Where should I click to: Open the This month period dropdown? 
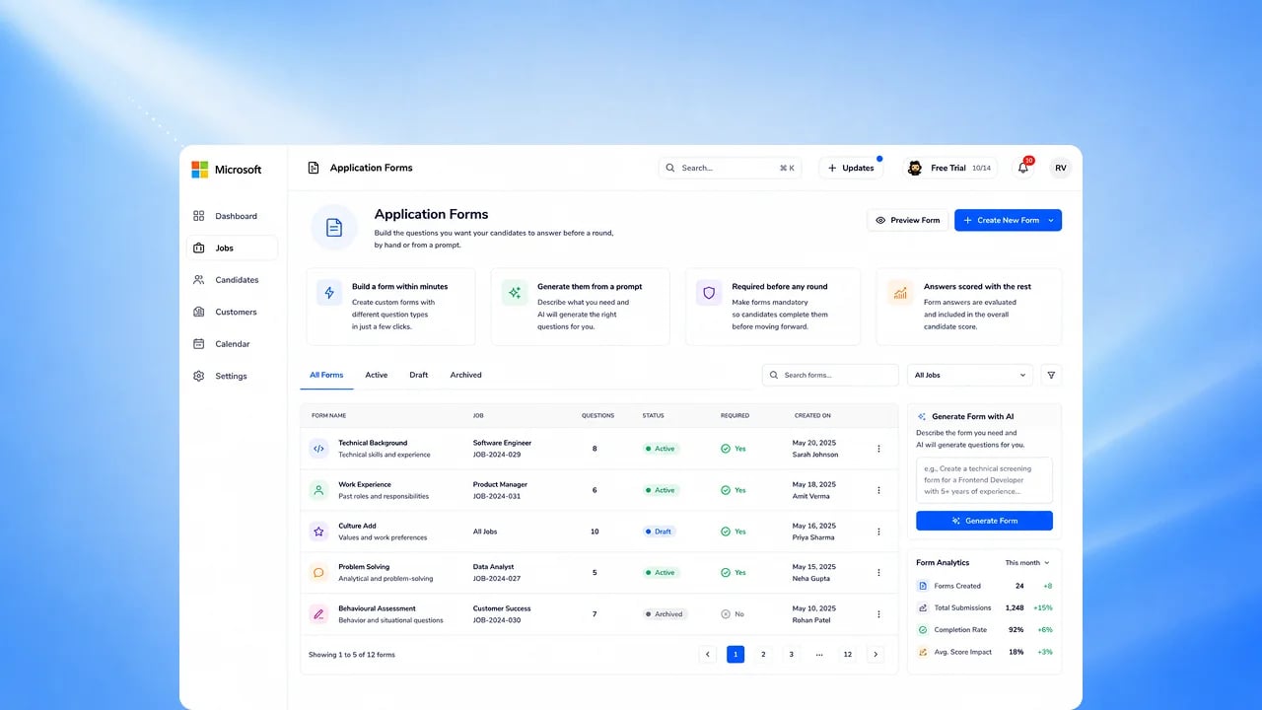click(x=1027, y=563)
